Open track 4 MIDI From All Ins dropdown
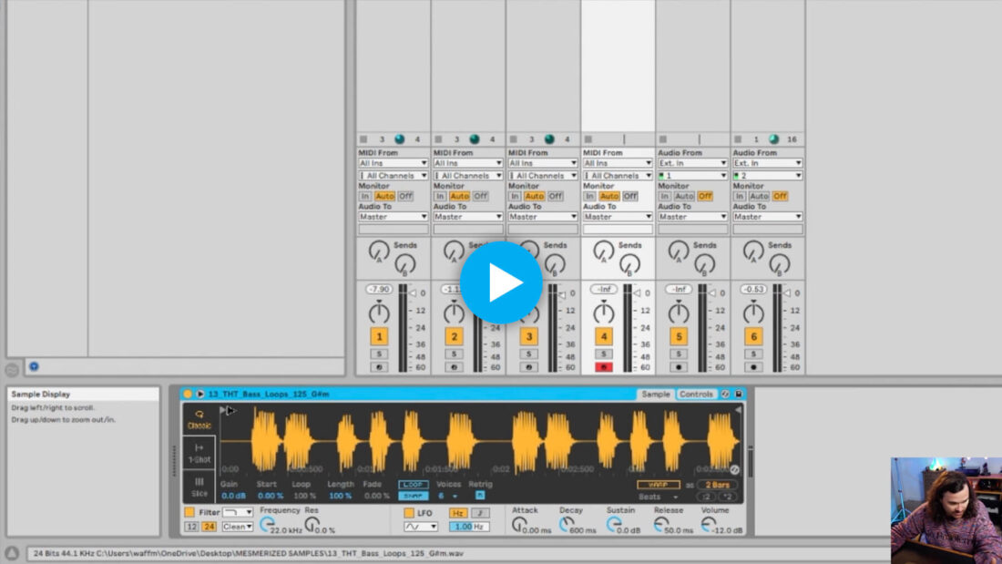 tap(618, 163)
